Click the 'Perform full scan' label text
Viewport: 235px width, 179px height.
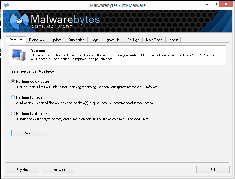(30, 97)
